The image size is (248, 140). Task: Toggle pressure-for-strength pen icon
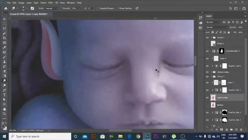(137, 9)
